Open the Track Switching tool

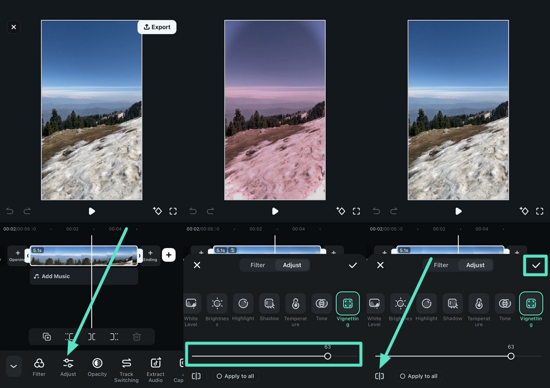coord(126,370)
